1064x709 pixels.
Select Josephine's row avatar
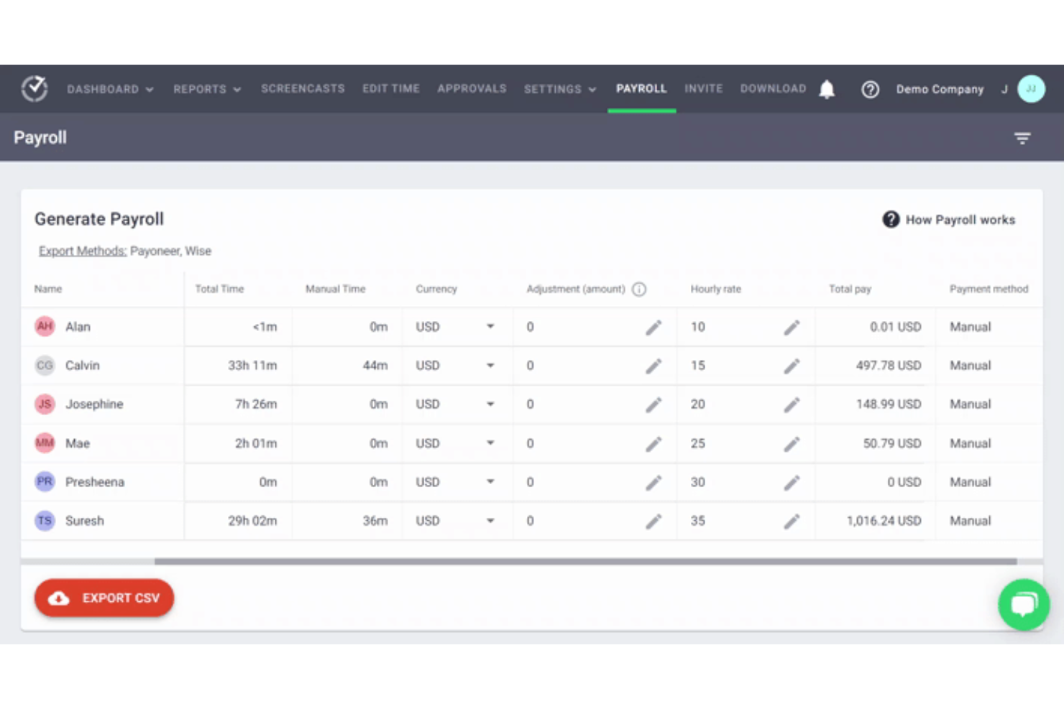(x=44, y=404)
